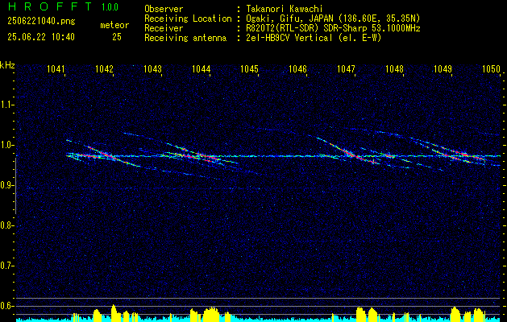The width and height of the screenshot is (507, 322).
Task: Click the 1050 time axis label
Action: tap(491, 68)
